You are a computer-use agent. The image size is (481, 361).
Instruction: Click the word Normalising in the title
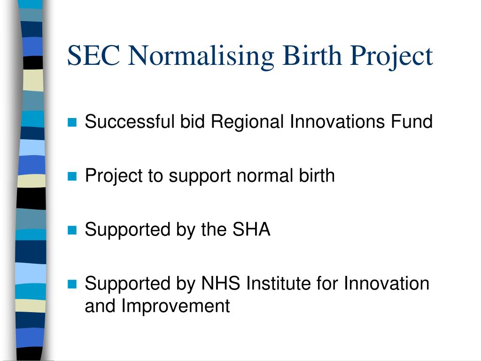201,56
